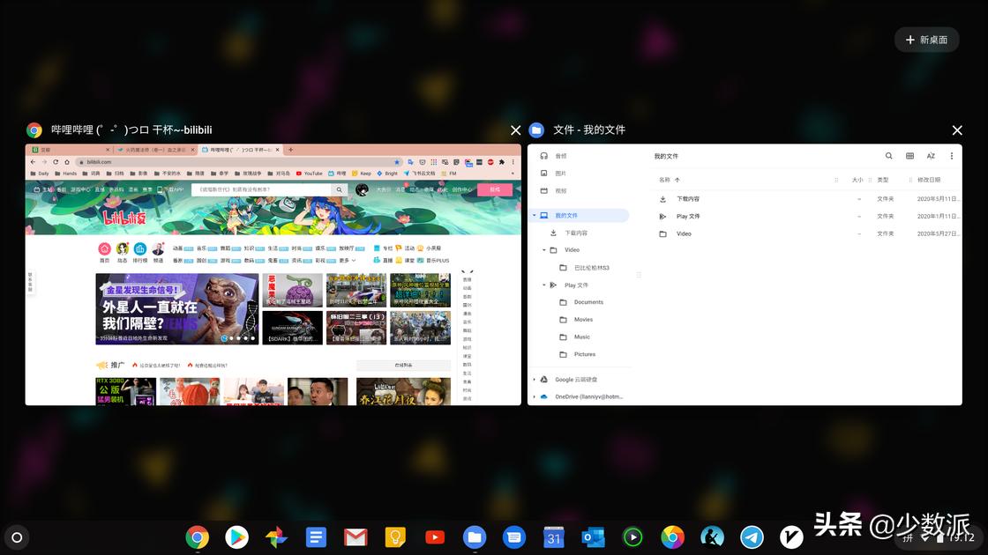Launch YouTube from the shelf
This screenshot has width=988, height=555.
[x=435, y=537]
